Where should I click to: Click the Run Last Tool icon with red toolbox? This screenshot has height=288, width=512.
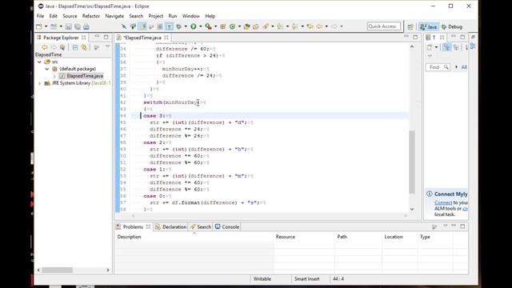[208, 26]
